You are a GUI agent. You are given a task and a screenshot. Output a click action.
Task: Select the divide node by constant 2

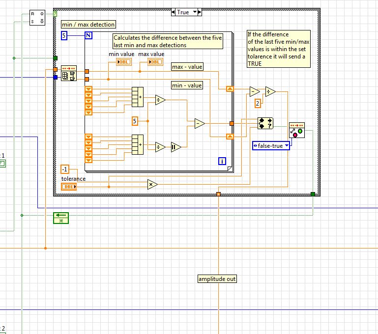[x=270, y=92]
